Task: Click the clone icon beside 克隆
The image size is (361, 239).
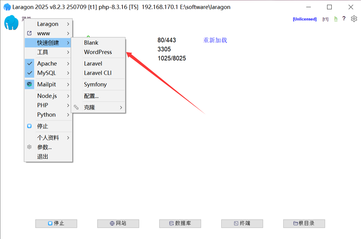Action: click(76, 107)
